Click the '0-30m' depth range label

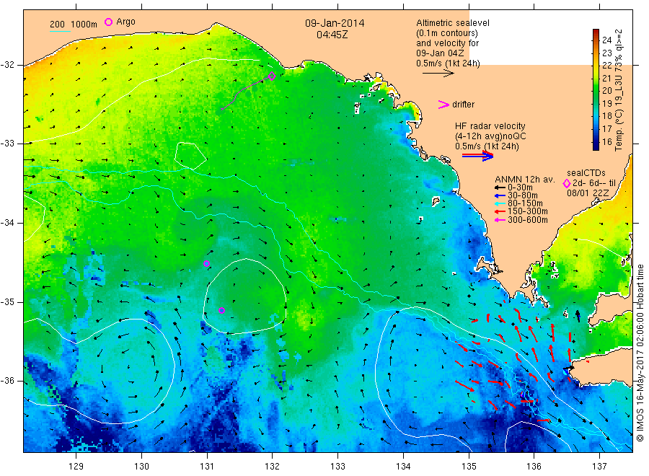520,188
